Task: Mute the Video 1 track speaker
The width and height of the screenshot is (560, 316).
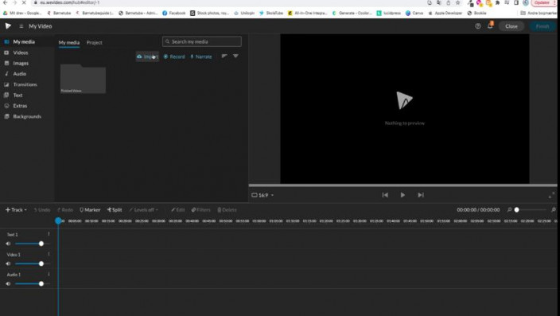Action: click(x=8, y=263)
